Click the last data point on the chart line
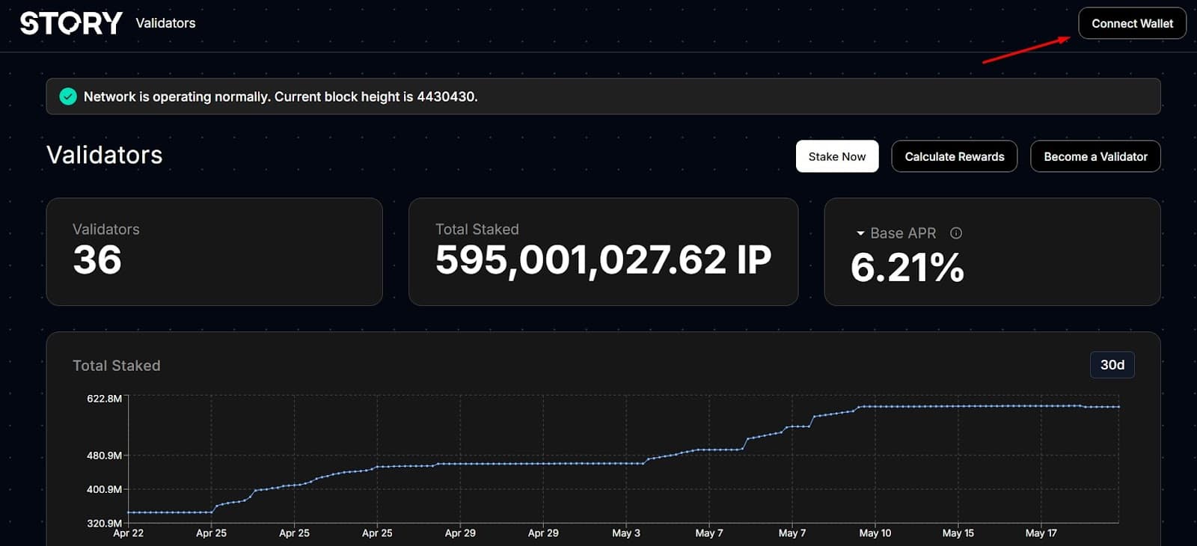 tap(1118, 407)
